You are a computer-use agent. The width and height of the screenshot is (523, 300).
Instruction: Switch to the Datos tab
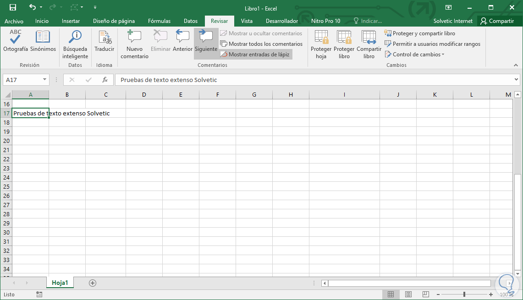click(x=191, y=21)
